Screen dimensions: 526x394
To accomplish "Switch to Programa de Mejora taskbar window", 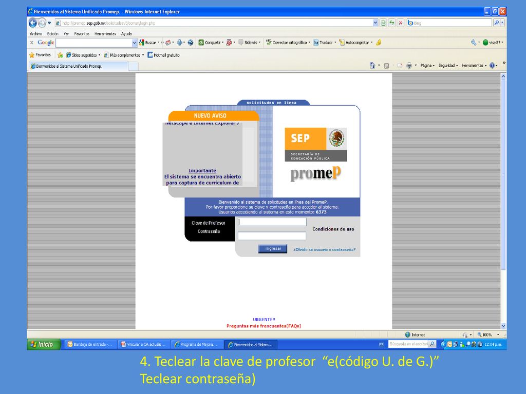I will pyautogui.click(x=198, y=344).
